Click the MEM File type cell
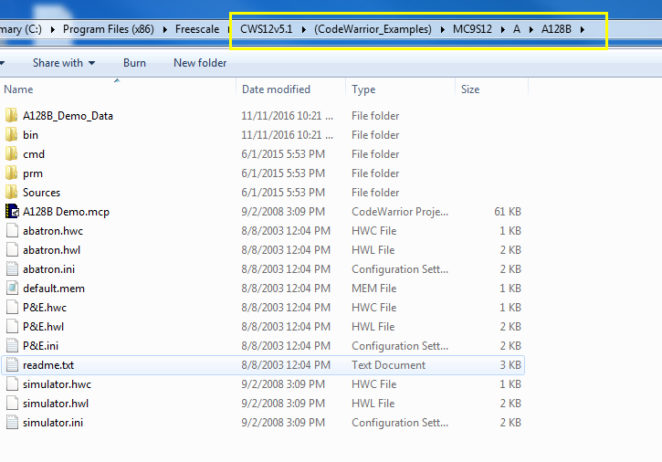This screenshot has width=662, height=462. [x=373, y=289]
